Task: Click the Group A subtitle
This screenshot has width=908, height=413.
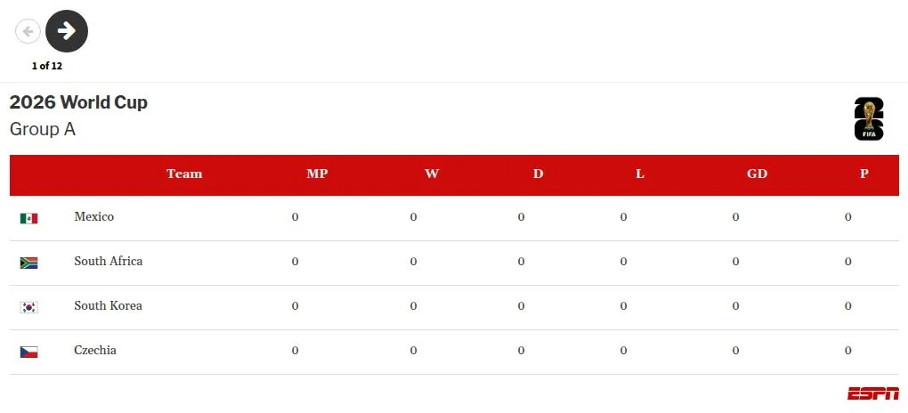Action: click(x=43, y=129)
